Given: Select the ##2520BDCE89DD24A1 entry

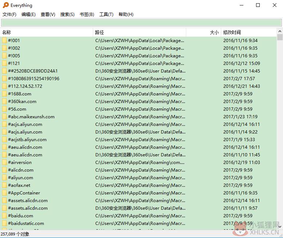Looking at the screenshot, I should [33, 71].
